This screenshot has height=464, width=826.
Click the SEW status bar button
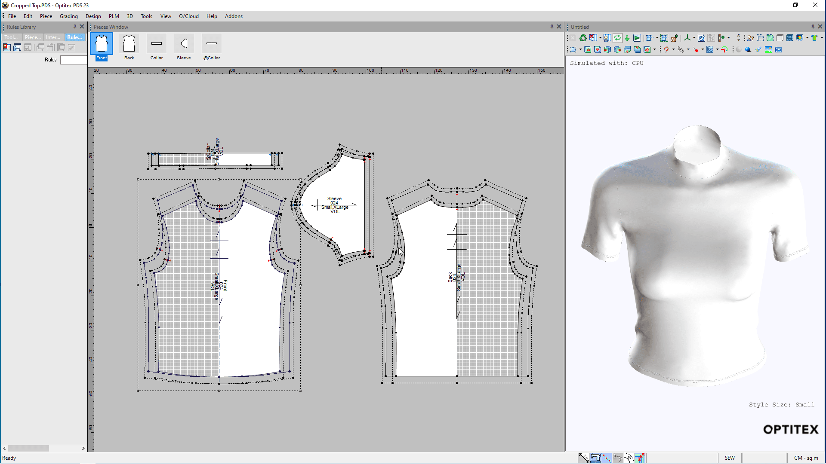pos(730,458)
